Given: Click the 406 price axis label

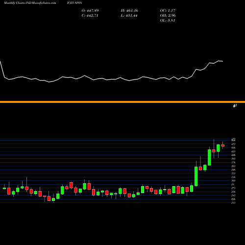Looking at the screenshot, I should click(x=234, y=155).
